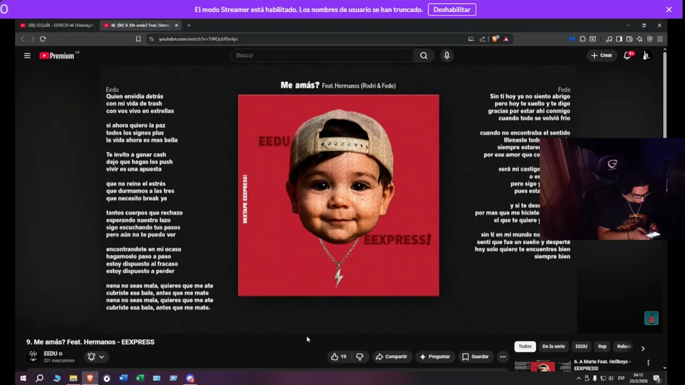Viewport: 685px width, 385px height.
Task: Reload the page in browser
Action: [43, 38]
